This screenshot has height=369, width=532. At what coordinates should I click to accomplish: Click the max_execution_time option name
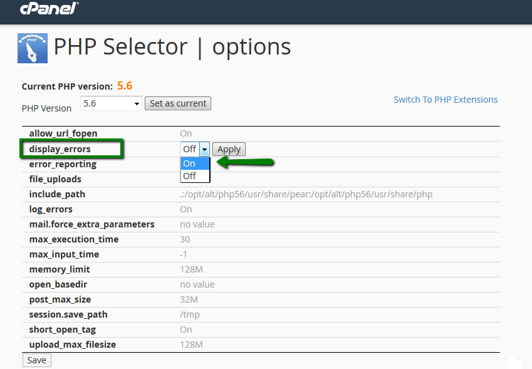[74, 239]
